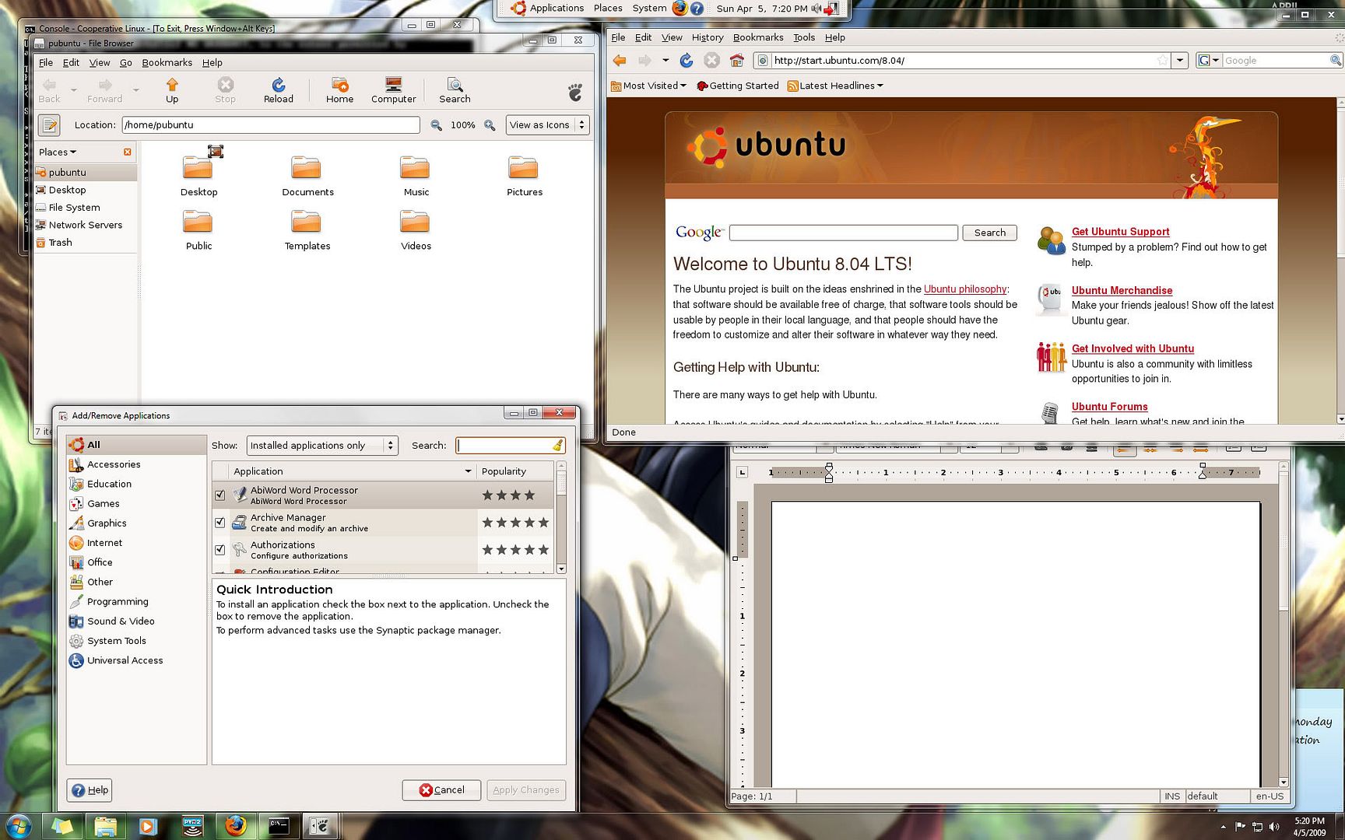Screen dimensions: 1345x840
Task: Click the indent marker on the document ruler
Action: point(829,471)
